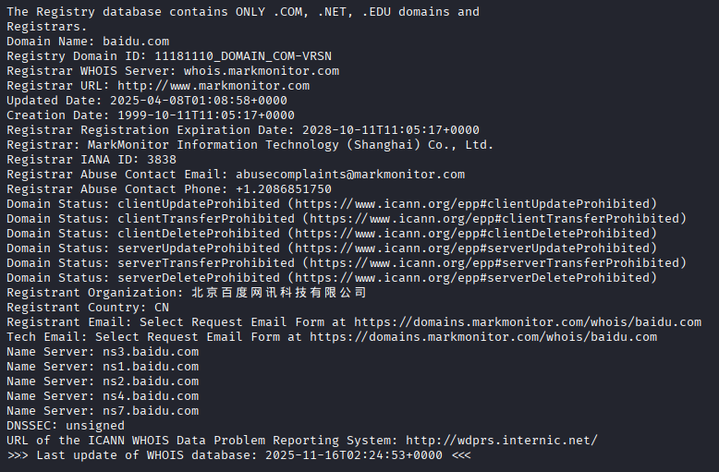The image size is (719, 472).
Task: Click the wdprs.internic.net reporting URL
Action: point(502,440)
